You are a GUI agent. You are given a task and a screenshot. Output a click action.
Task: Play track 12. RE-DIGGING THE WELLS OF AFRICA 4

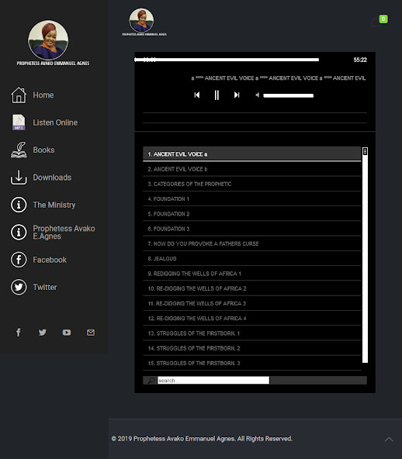[252, 318]
